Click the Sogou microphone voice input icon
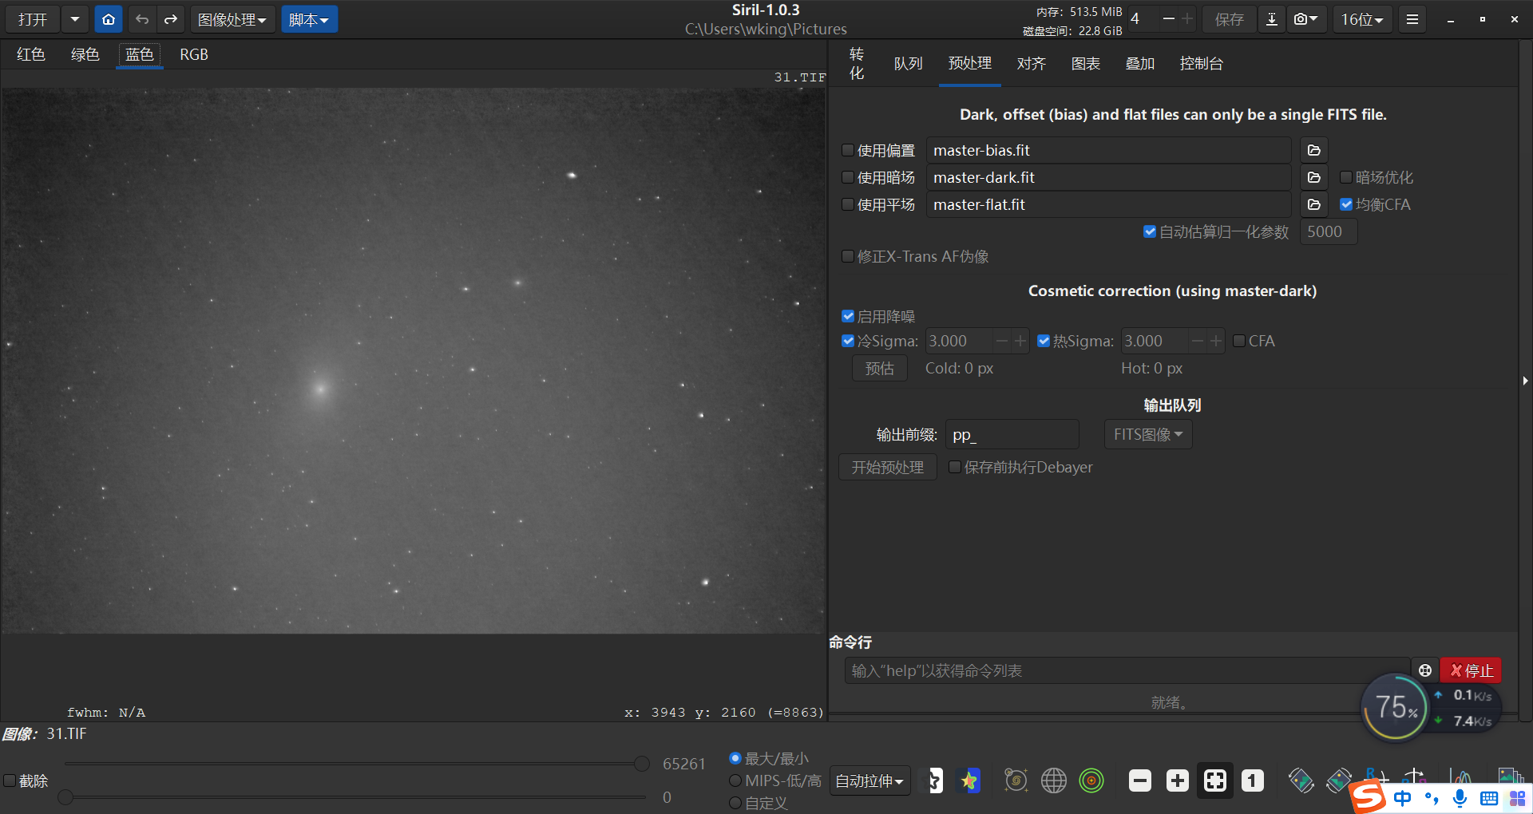Image resolution: width=1533 pixels, height=814 pixels. (1460, 798)
